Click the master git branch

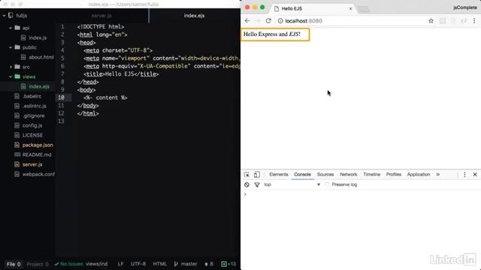point(186,264)
